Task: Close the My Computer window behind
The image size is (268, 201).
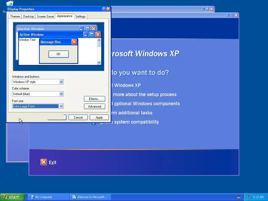Action: [x=211, y=9]
